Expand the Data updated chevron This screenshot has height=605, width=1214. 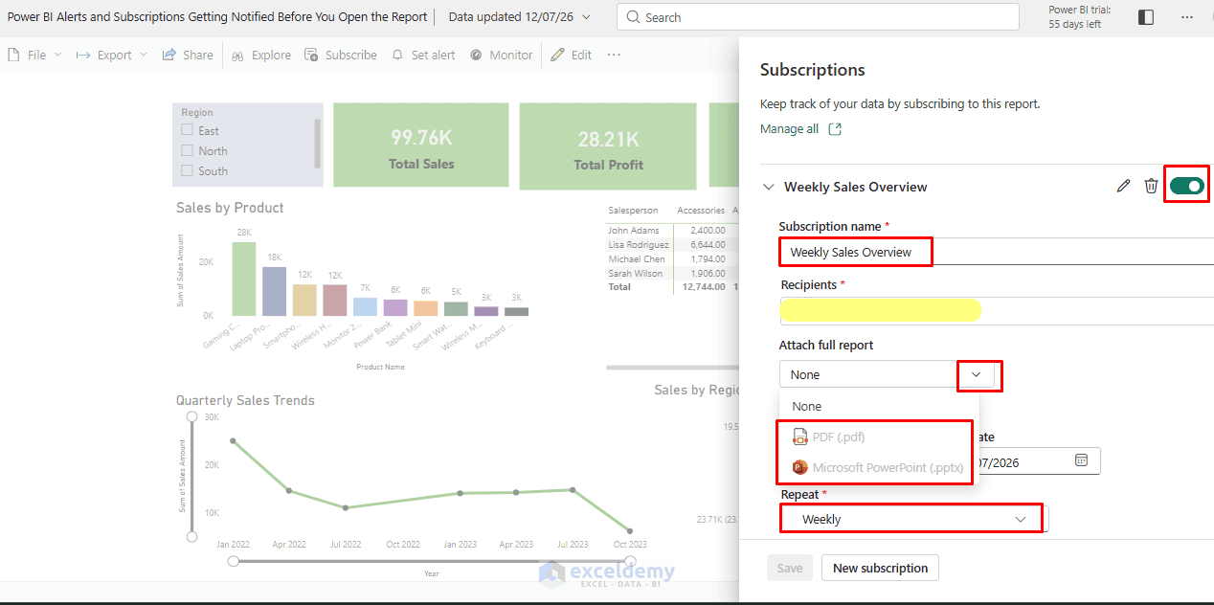pos(587,17)
